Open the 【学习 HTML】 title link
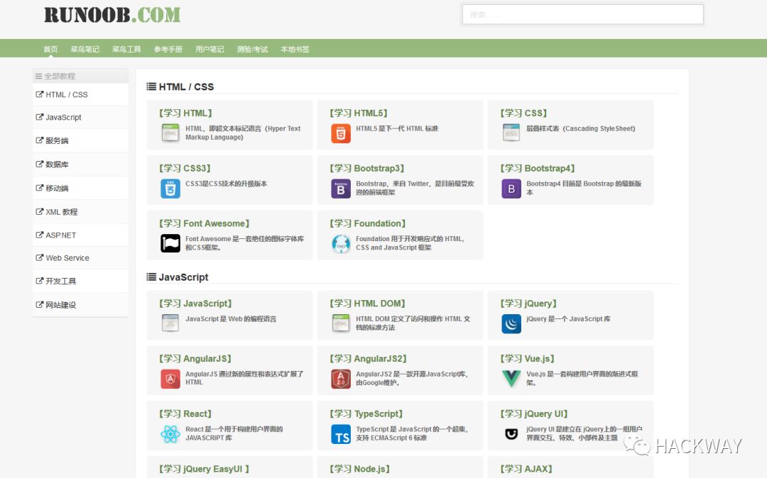The width and height of the screenshot is (767, 478). point(185,113)
